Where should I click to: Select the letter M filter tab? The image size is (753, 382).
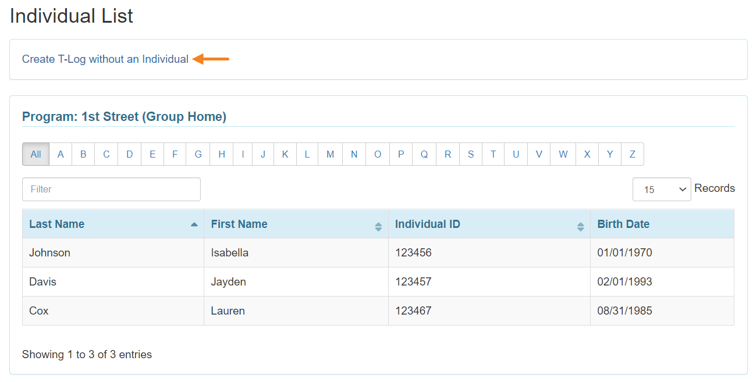point(330,154)
